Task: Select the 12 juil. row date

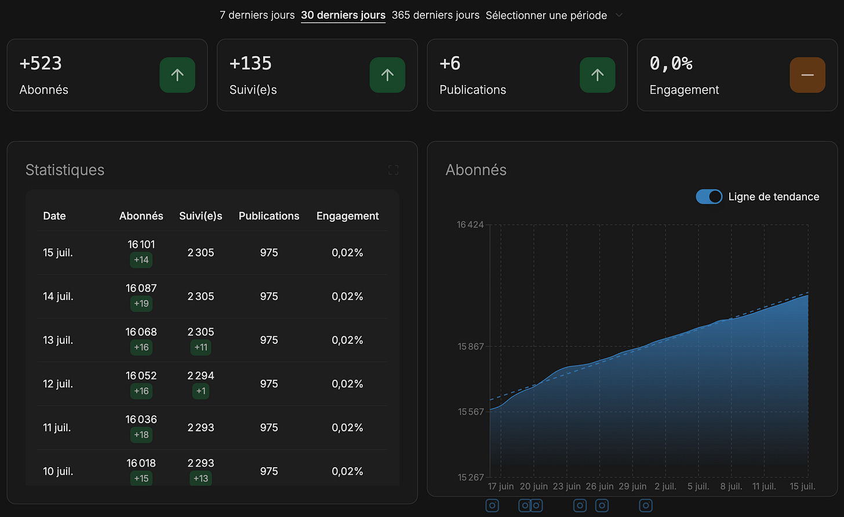Action: tap(58, 384)
